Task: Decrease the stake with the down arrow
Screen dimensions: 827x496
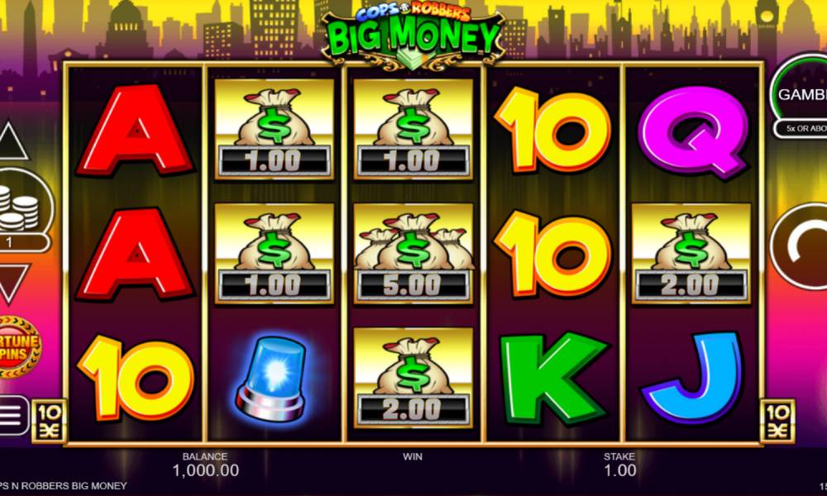Action: click(12, 284)
